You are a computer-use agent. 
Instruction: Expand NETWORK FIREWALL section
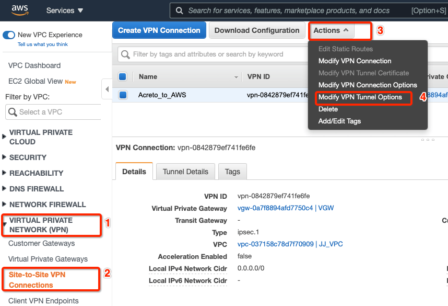(4, 204)
